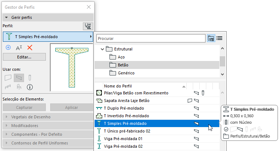
Task: Toggle wall usage in Usar com
Action: 8,77
